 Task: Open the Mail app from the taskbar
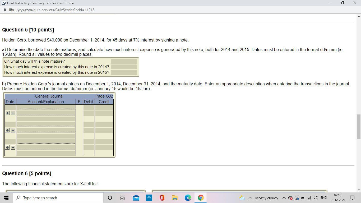click(136, 197)
